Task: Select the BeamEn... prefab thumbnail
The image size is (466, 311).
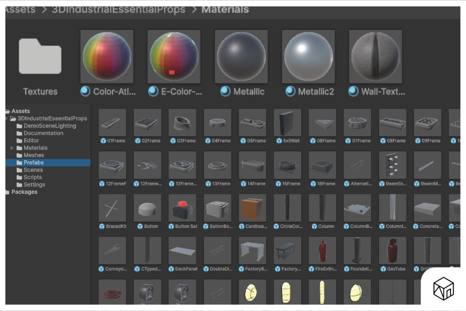Action: coord(393,165)
